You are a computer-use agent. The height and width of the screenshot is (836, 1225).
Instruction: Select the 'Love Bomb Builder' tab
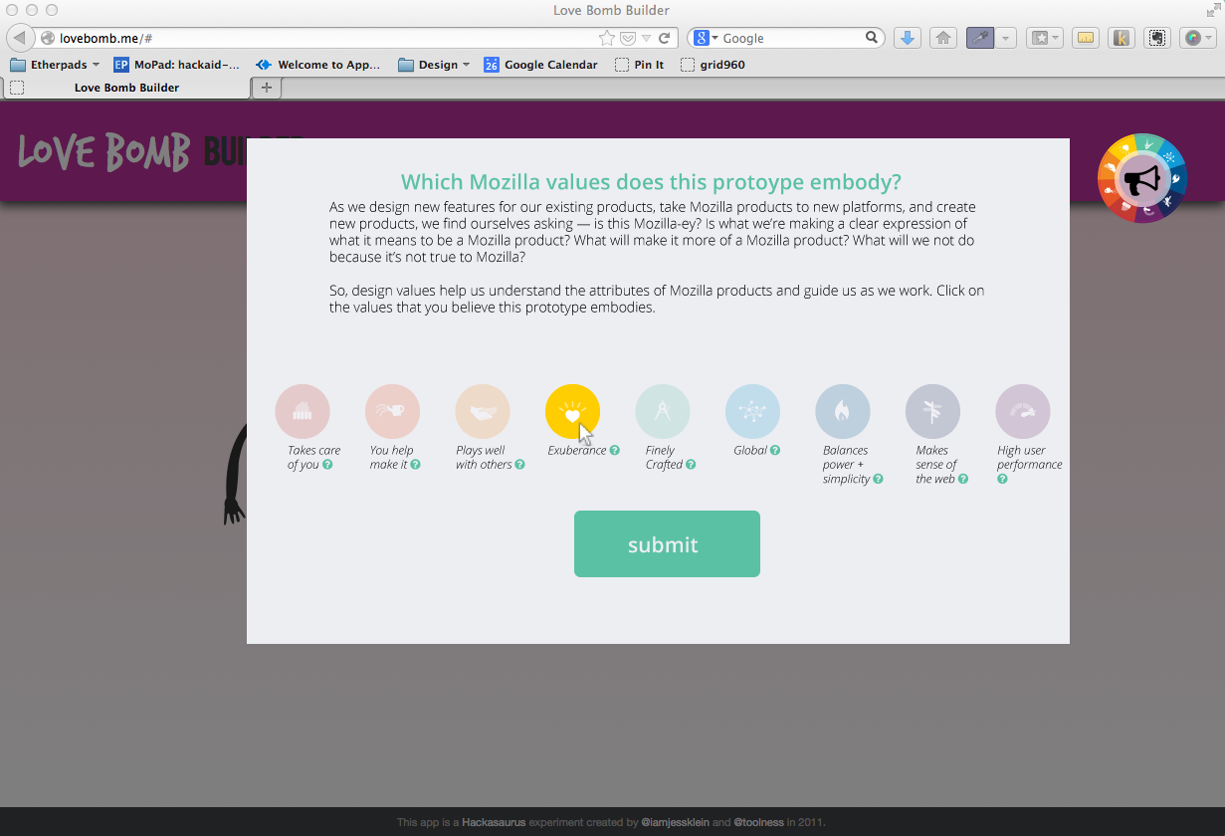[126, 88]
